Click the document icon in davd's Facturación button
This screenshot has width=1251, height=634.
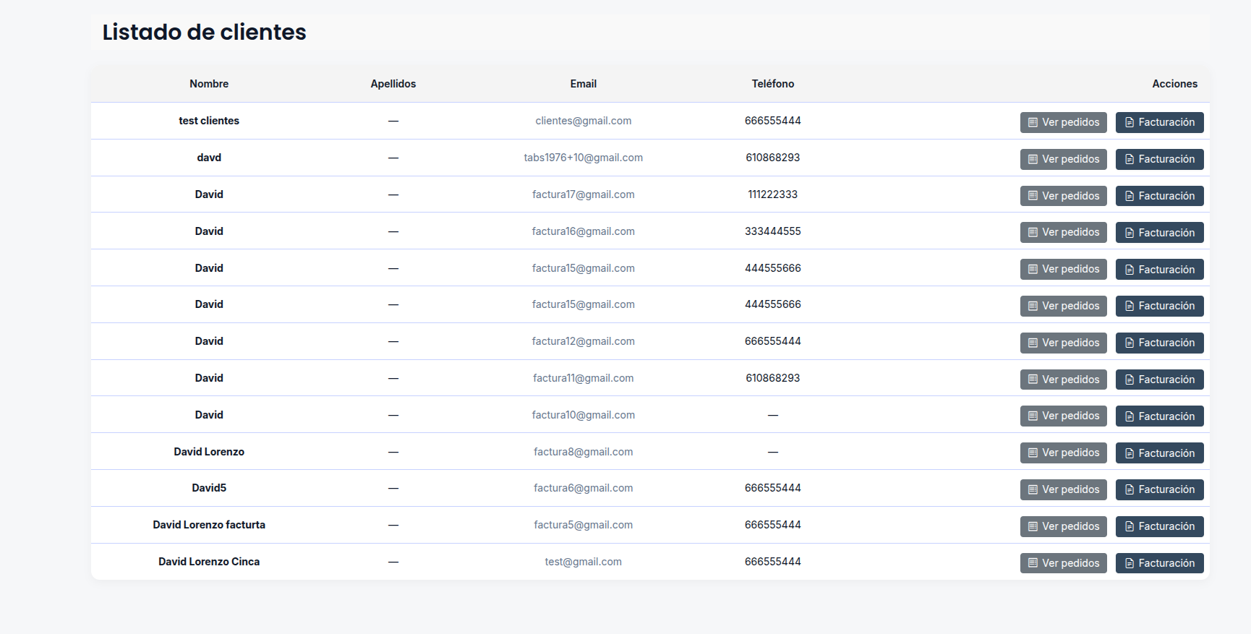pyautogui.click(x=1129, y=160)
